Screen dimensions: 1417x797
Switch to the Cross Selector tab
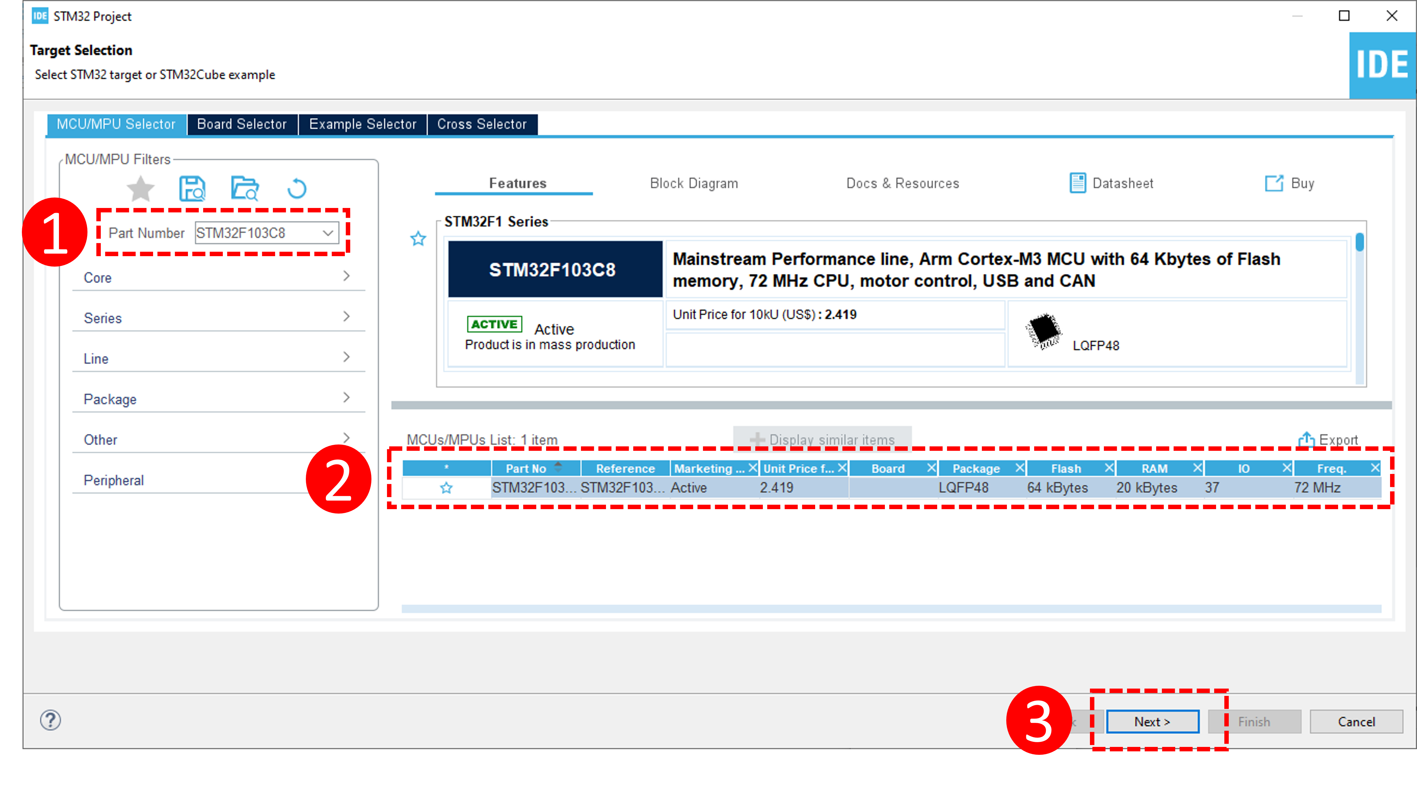[x=482, y=124]
